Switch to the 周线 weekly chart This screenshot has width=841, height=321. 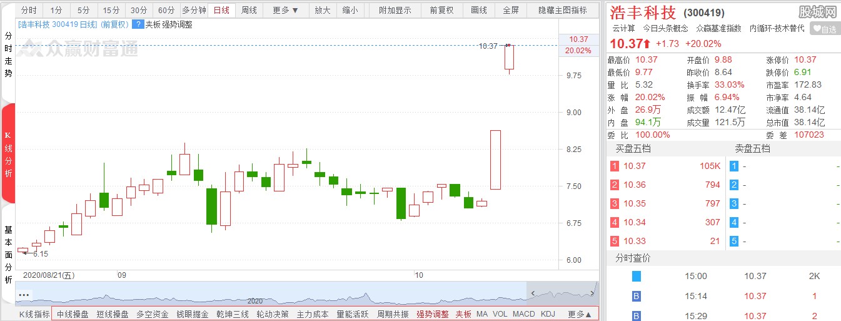pyautogui.click(x=249, y=10)
